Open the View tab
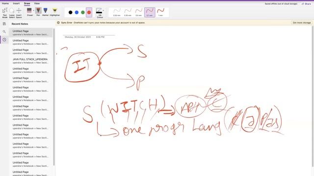Image resolution: width=314 pixels, height=176 pixels. [37, 3]
